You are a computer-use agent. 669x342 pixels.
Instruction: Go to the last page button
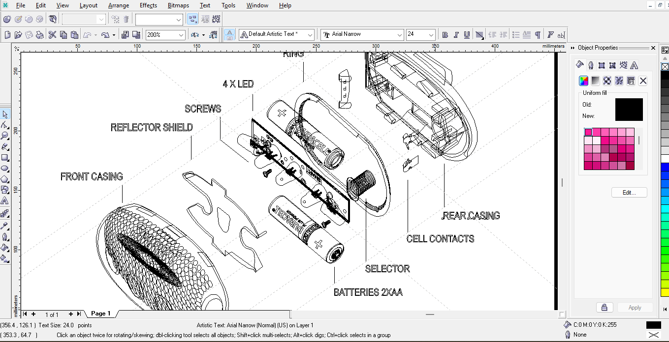click(79, 314)
